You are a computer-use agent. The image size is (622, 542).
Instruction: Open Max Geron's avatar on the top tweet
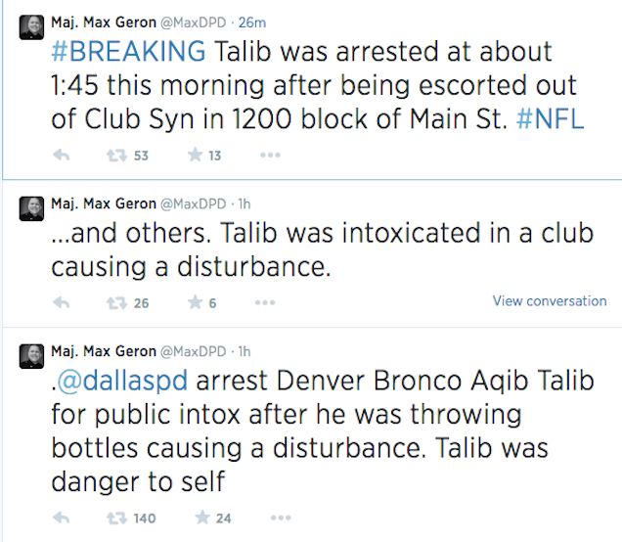(31, 27)
